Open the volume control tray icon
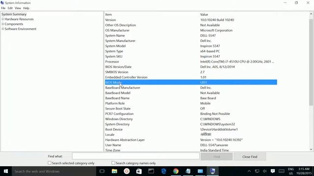 point(265,171)
